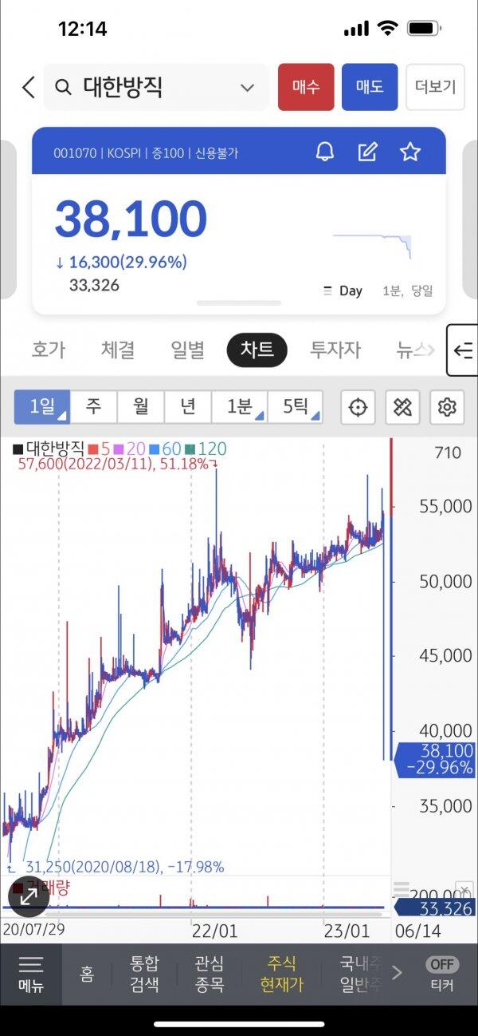Tap the crosshair target icon
The height and width of the screenshot is (1036, 478).
point(358,408)
